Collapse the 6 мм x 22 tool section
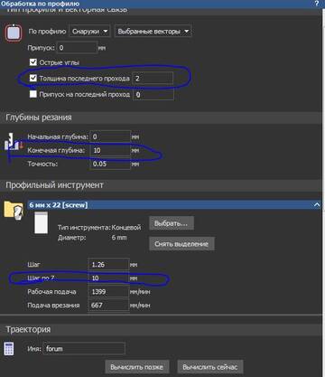The height and width of the screenshot is (377, 325). pos(317,205)
